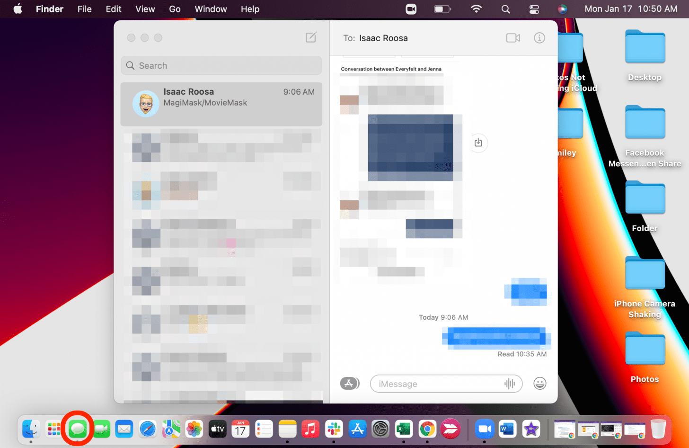
Task: Launch Slack from the Dock
Action: pyautogui.click(x=334, y=429)
